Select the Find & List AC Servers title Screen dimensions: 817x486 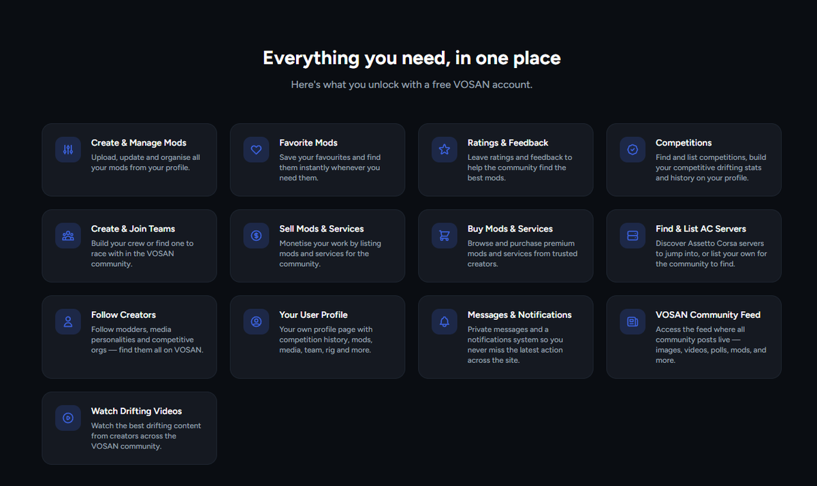pyautogui.click(x=701, y=229)
